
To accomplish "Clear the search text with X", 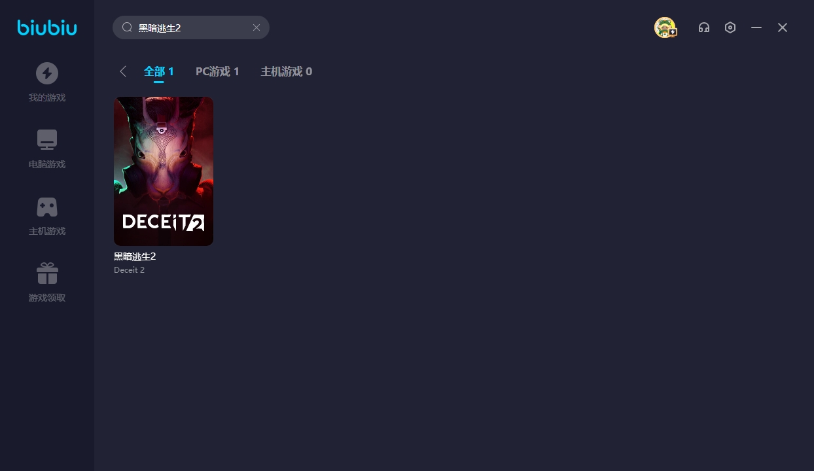I will coord(257,27).
